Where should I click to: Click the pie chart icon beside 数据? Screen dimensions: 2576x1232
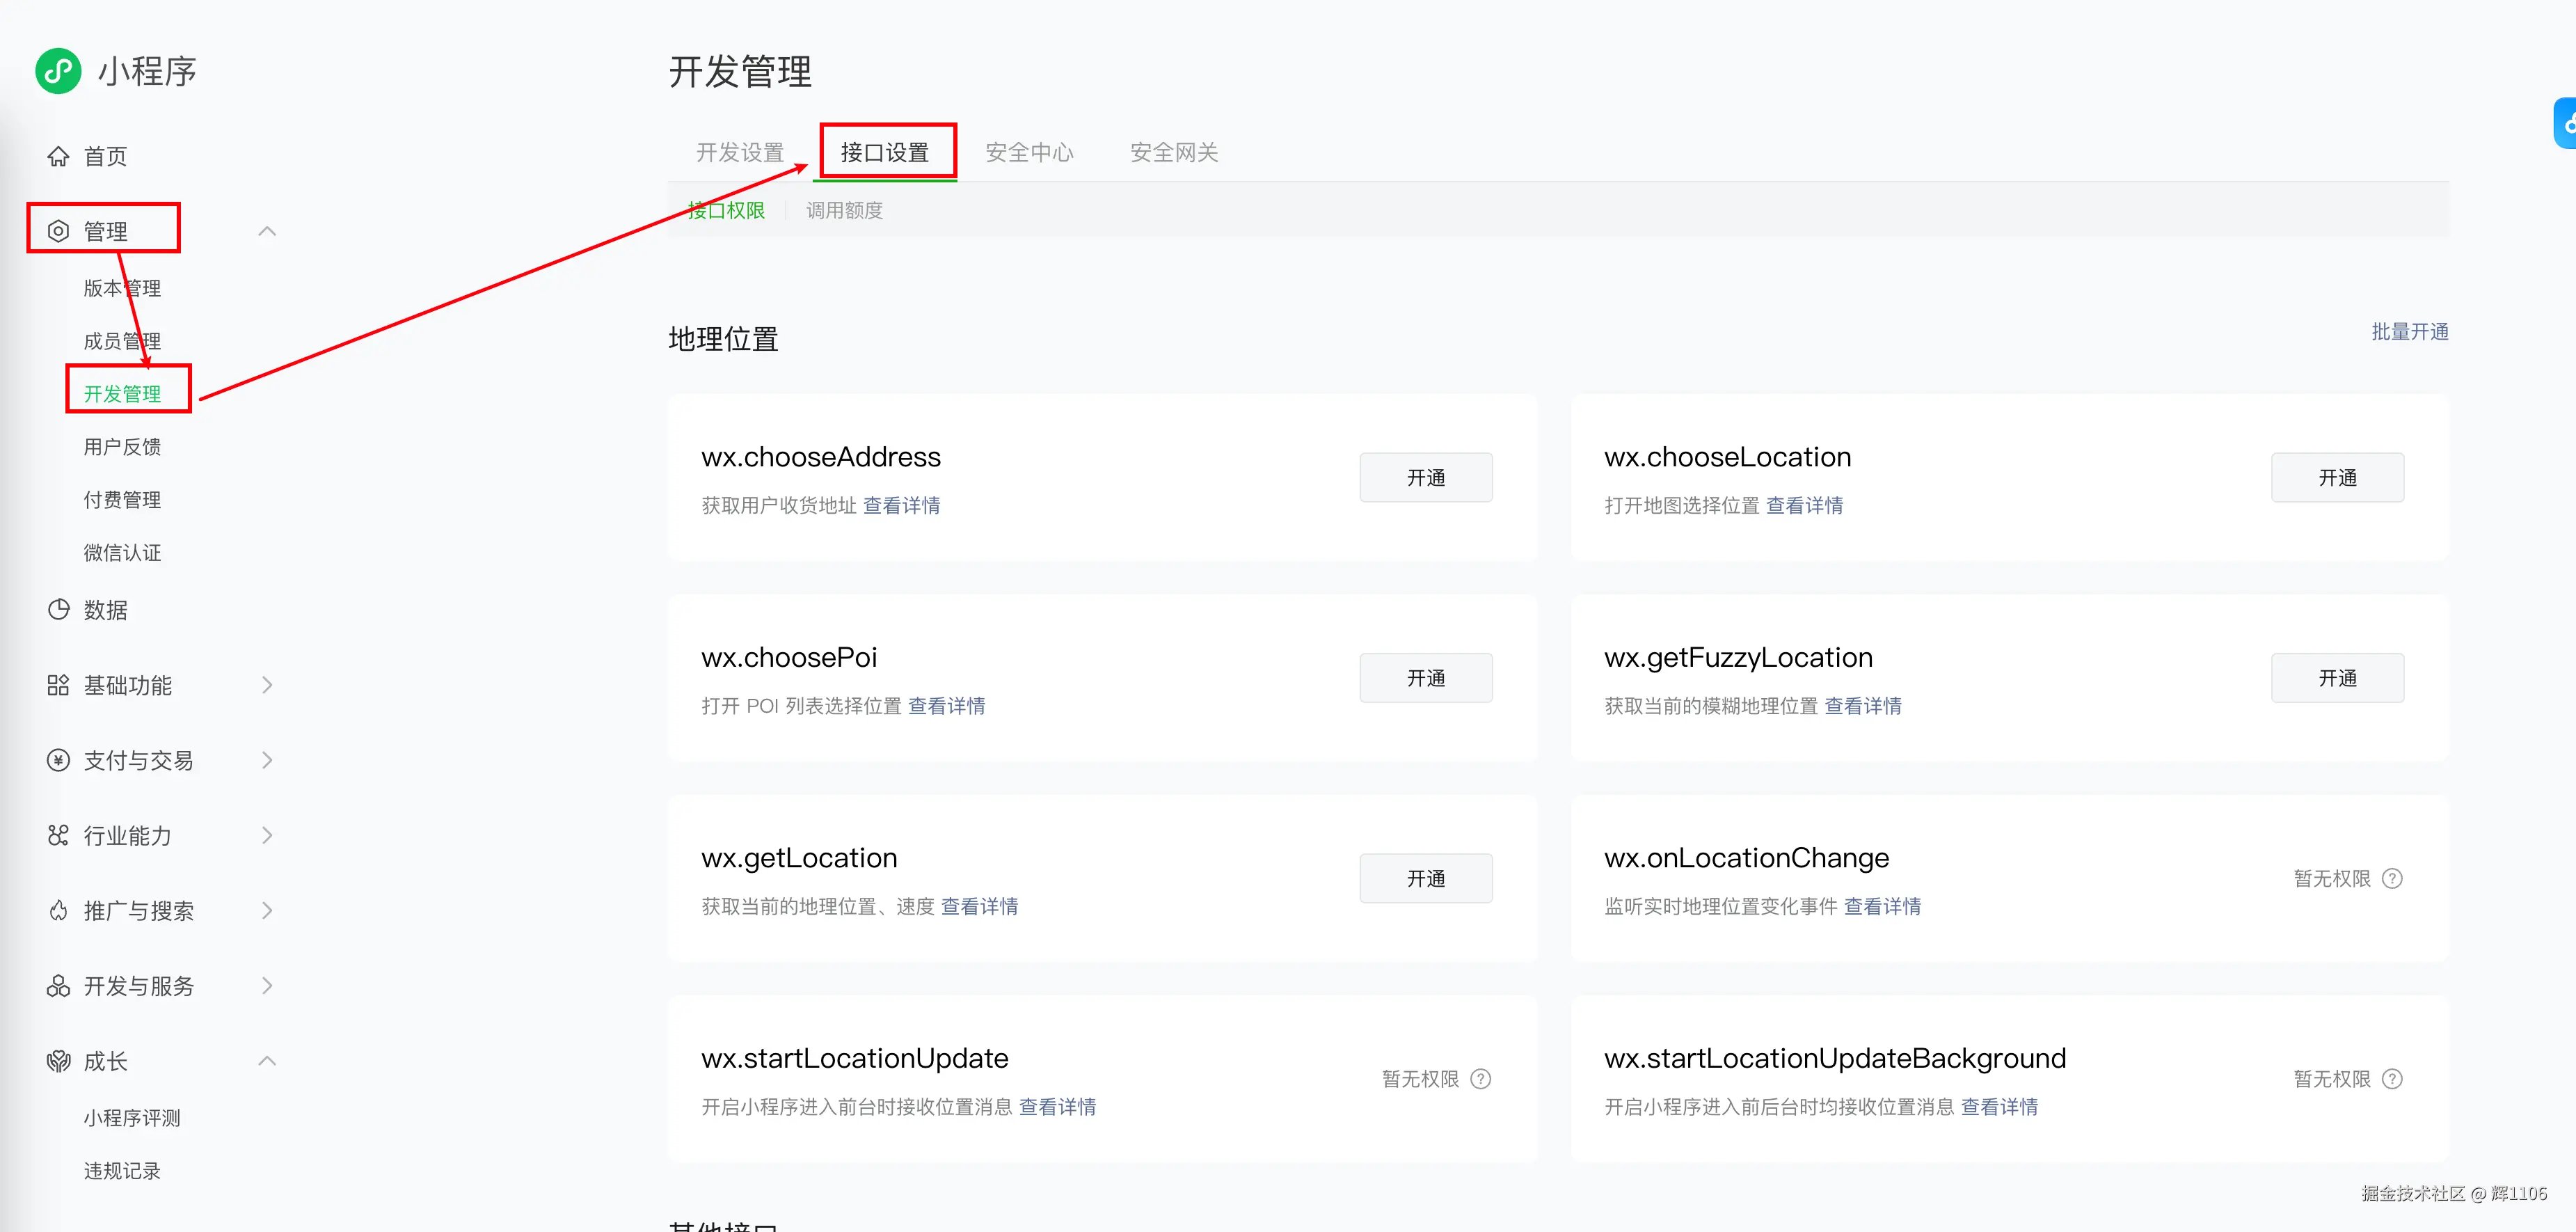(x=58, y=609)
